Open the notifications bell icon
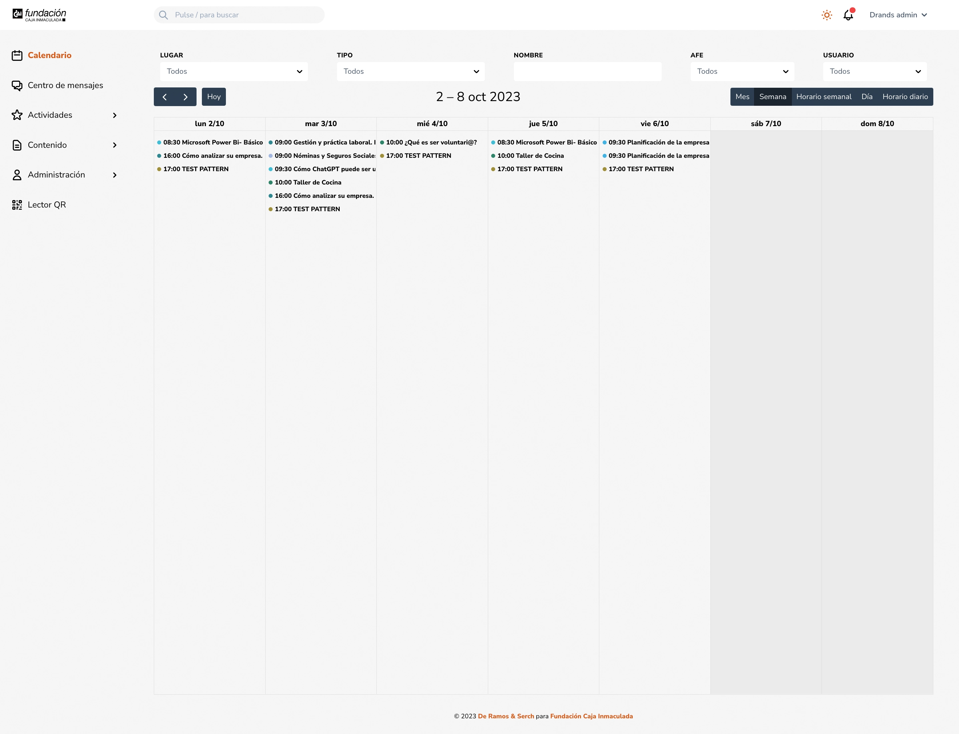Image resolution: width=959 pixels, height=734 pixels. 848,15
